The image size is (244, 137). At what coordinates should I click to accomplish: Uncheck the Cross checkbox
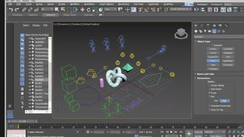[210, 93]
